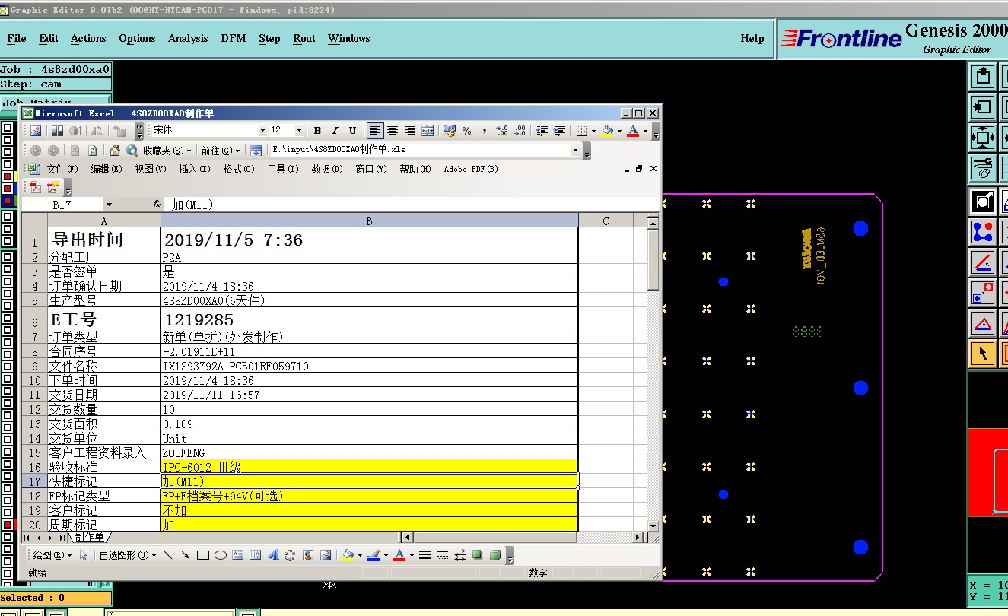Viewport: 1008px width, 616px height.
Task: Open the 前往 (Go) dropdown
Action: point(221,151)
